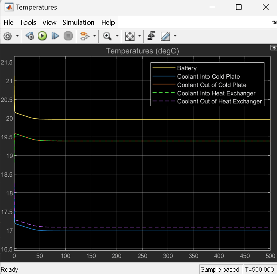The width and height of the screenshot is (277, 274).
Task: Click the Scale Axes Limits icon
Action: point(130,36)
